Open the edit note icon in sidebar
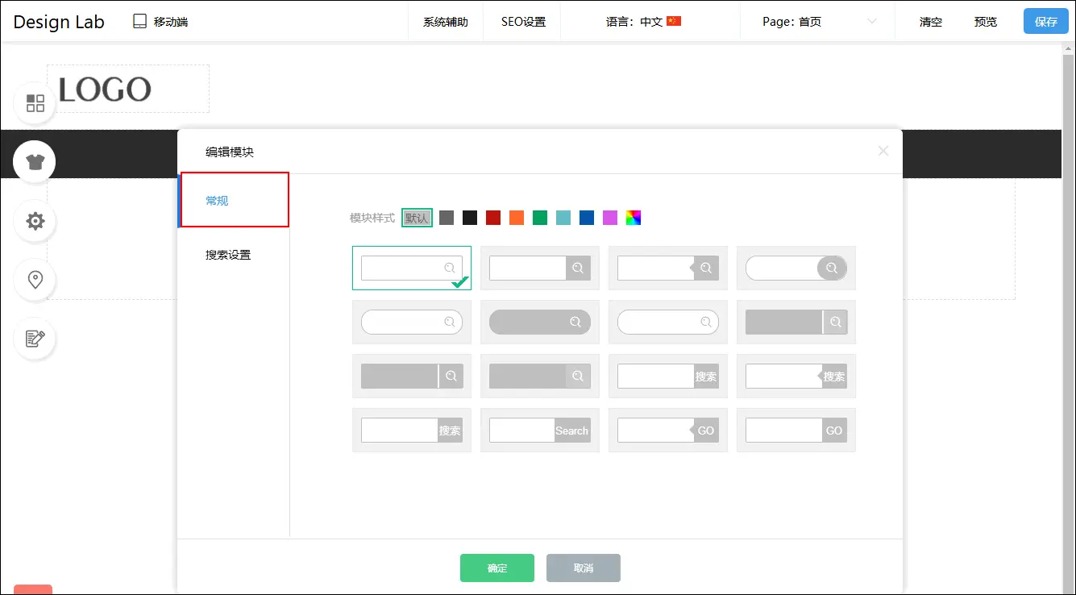Image resolution: width=1076 pixels, height=595 pixels. tap(35, 339)
